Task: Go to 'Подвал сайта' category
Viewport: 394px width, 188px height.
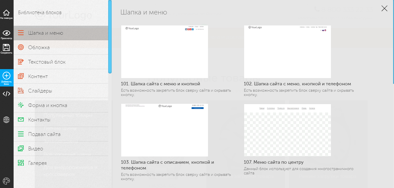Action: [44, 134]
